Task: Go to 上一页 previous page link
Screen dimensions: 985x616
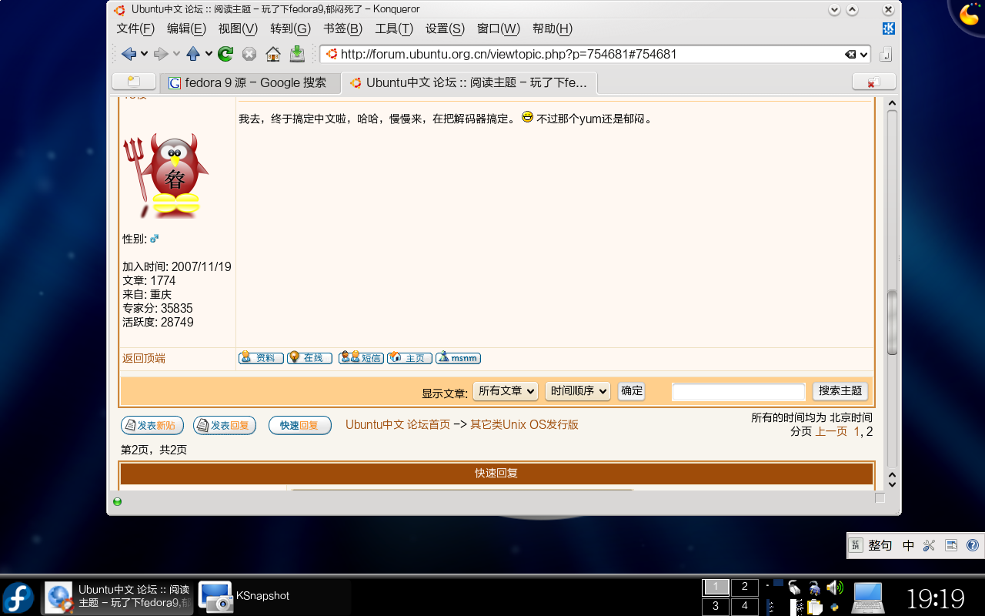Action: click(x=831, y=431)
